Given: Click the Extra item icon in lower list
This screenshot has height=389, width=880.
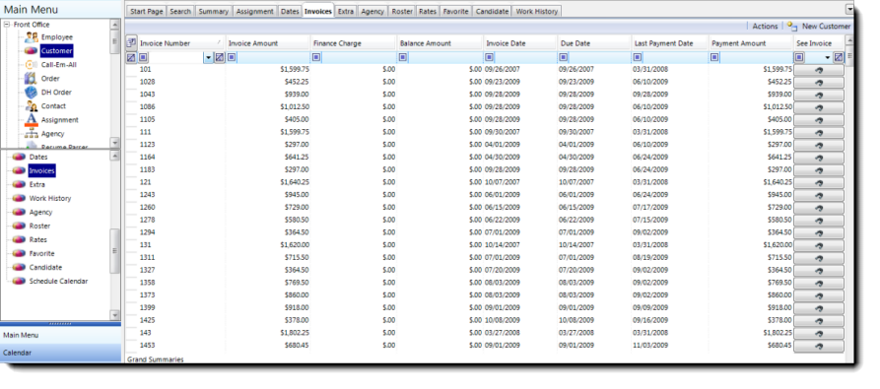Looking at the screenshot, I should tap(19, 184).
